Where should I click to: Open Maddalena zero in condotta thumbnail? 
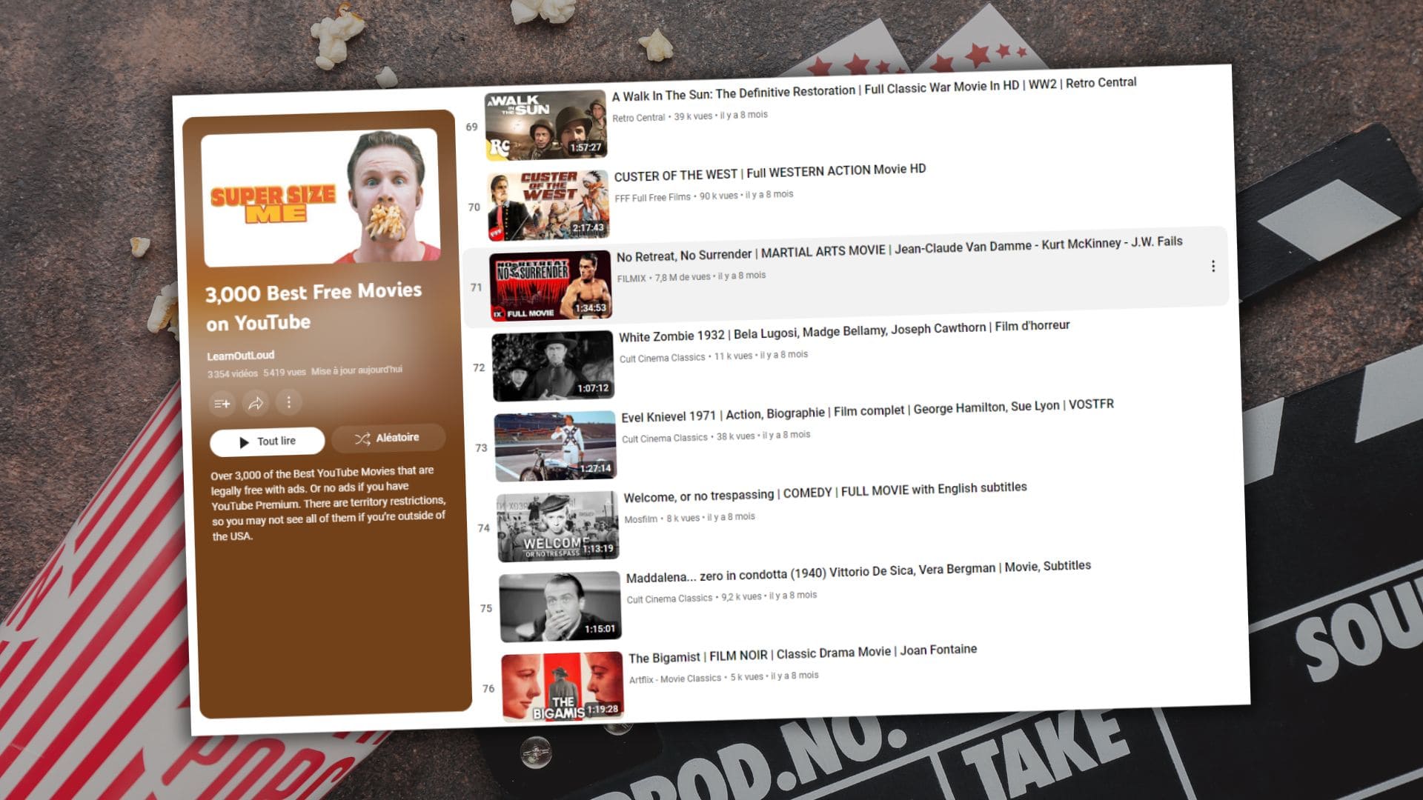[x=560, y=607]
